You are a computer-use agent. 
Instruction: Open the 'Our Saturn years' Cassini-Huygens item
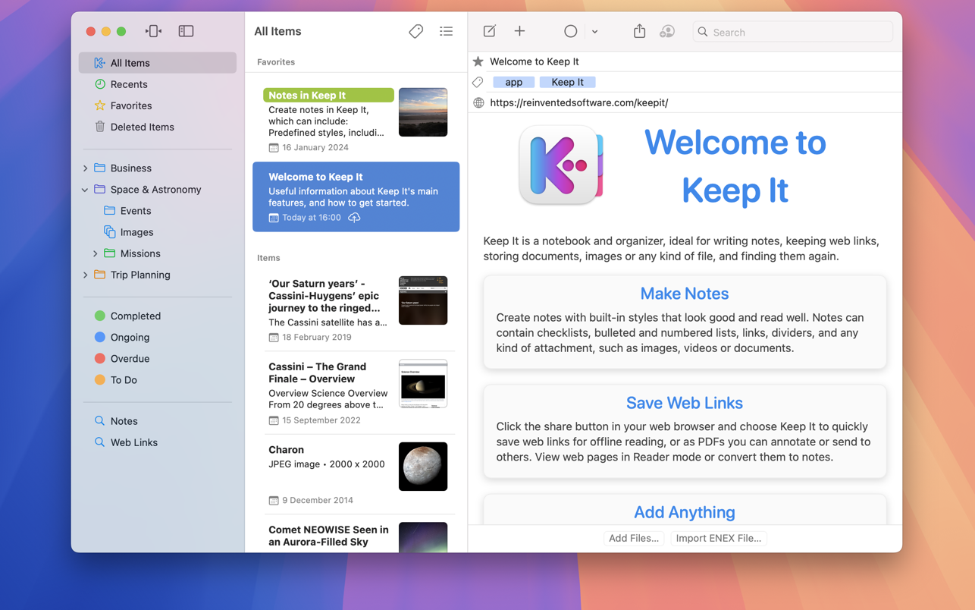356,310
